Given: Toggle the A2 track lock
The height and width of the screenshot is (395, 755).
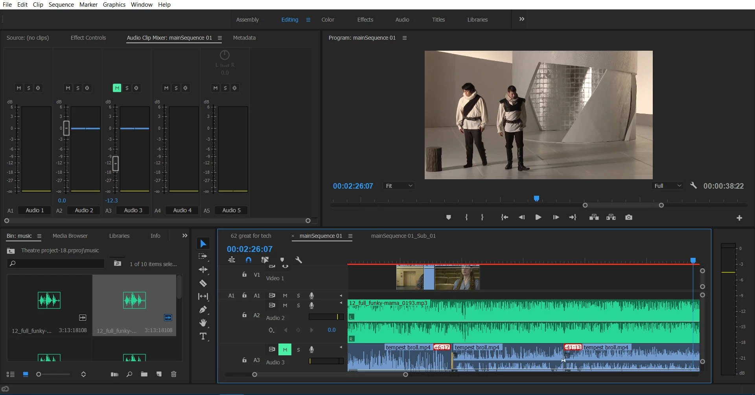Looking at the screenshot, I should [244, 315].
